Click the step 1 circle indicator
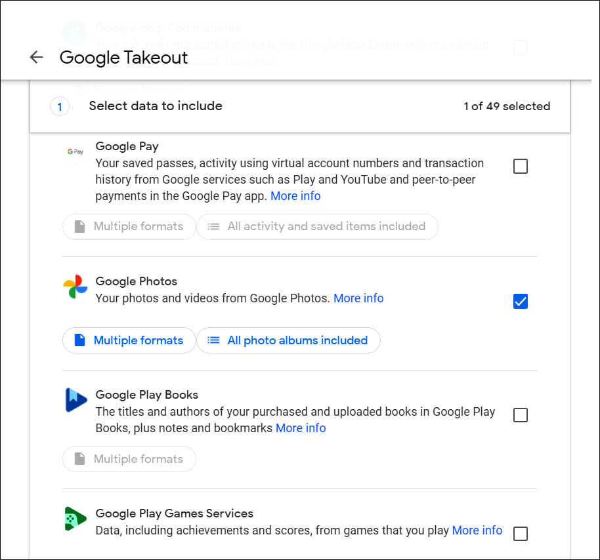The width and height of the screenshot is (600, 560). click(60, 106)
